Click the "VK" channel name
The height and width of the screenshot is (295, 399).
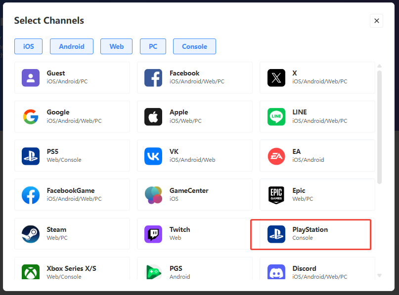[x=174, y=151]
